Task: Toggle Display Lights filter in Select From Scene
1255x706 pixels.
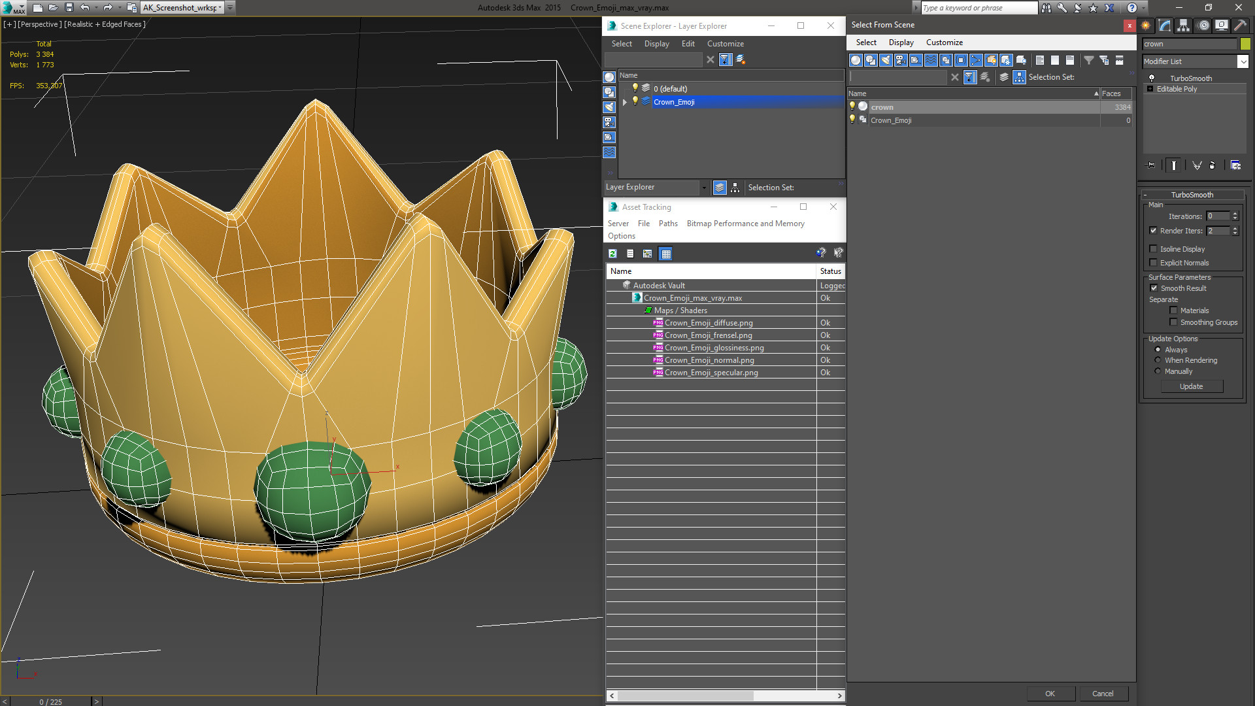Action: coord(886,60)
